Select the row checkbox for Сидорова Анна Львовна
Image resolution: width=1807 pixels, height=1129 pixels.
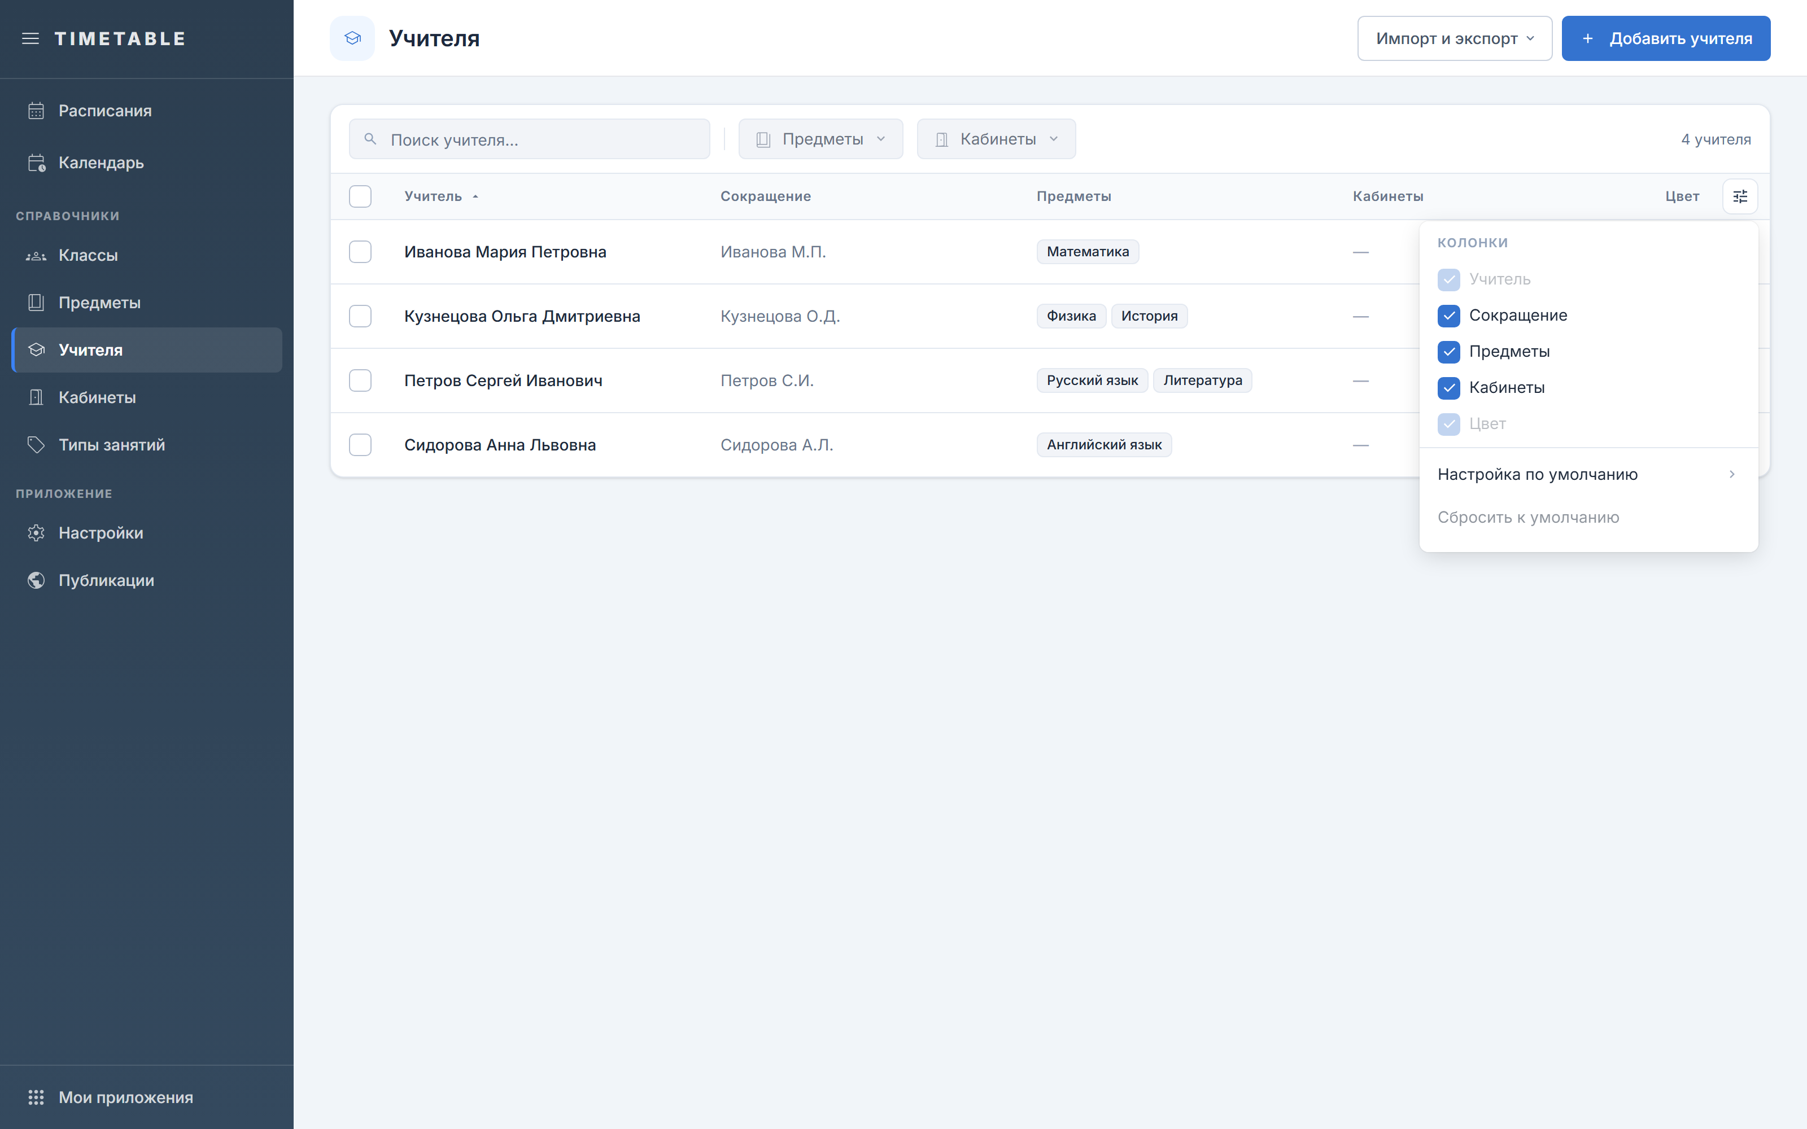tap(360, 445)
